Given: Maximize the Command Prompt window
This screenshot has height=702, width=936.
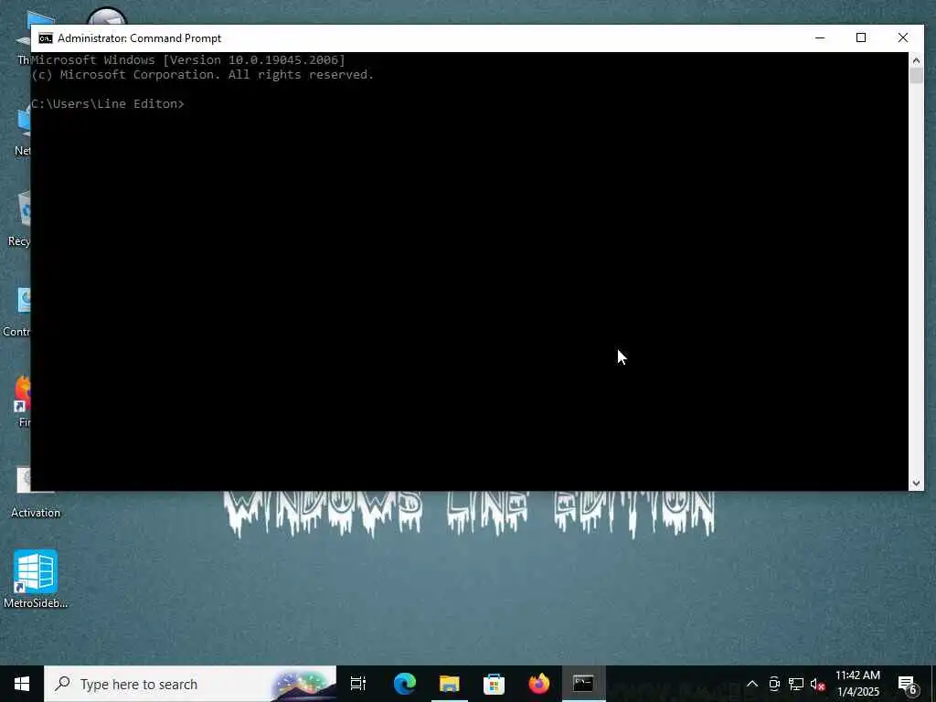Looking at the screenshot, I should [861, 38].
